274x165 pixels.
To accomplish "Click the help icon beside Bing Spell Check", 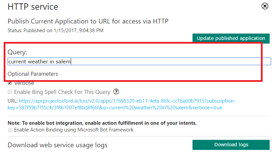I will pyautogui.click(x=116, y=92).
